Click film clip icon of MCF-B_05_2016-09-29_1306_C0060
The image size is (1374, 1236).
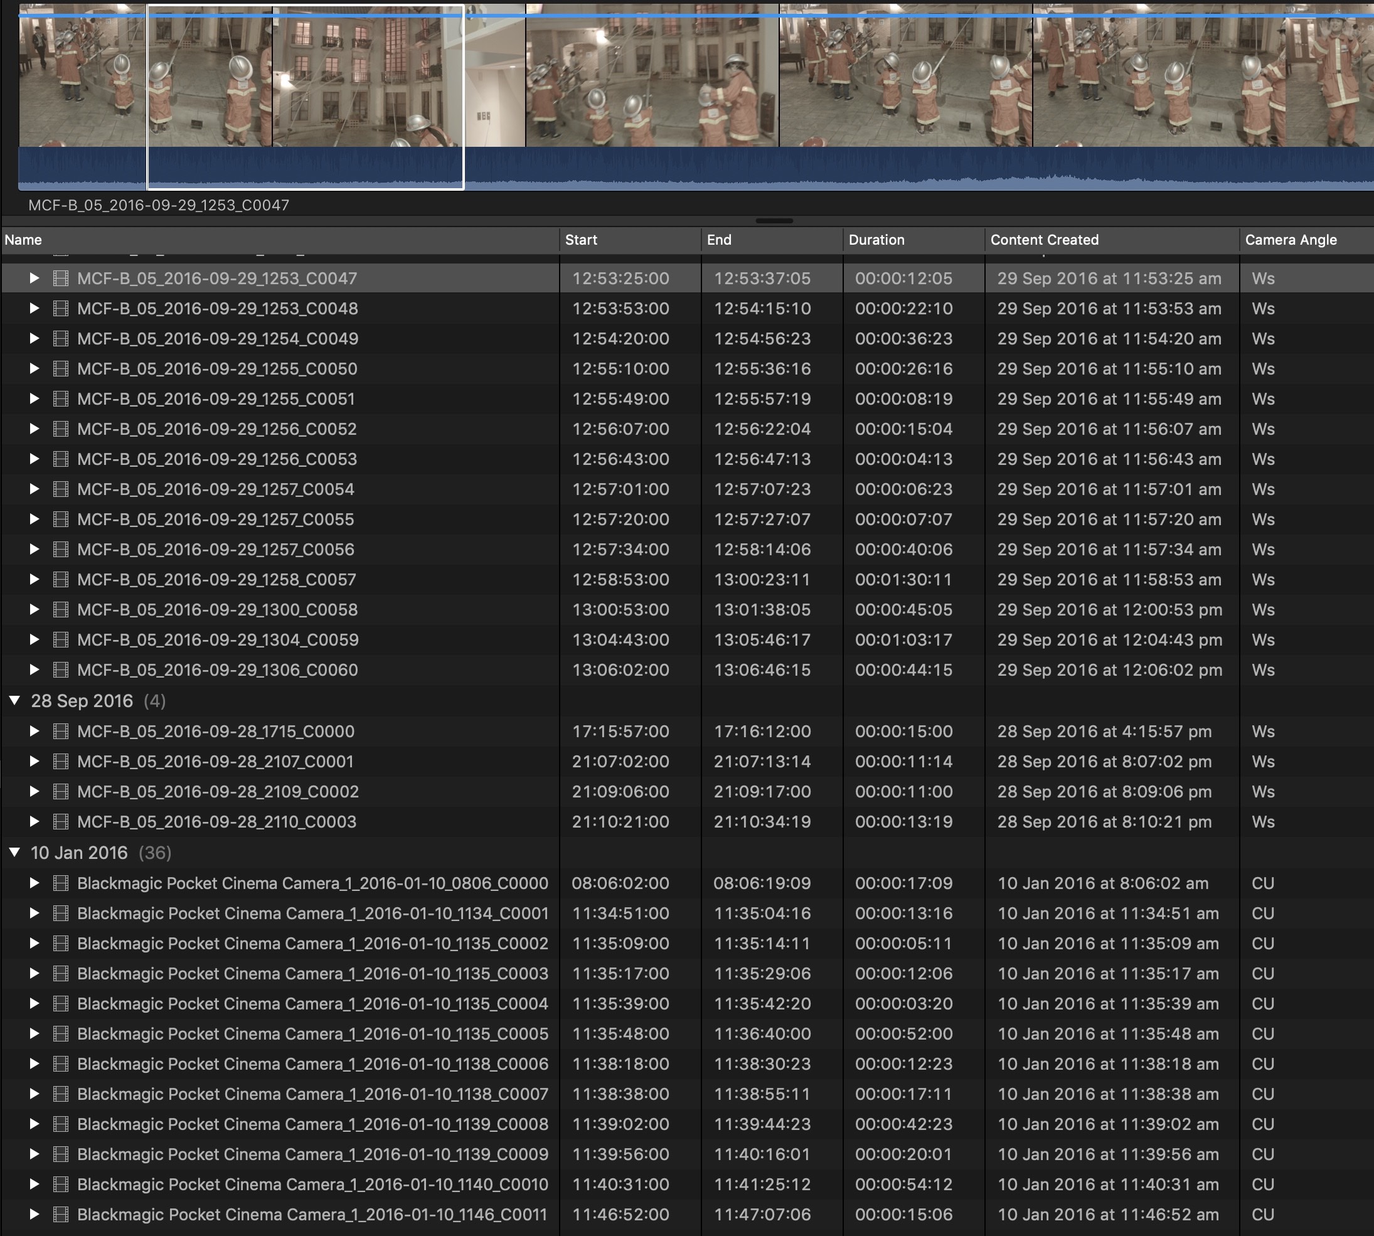[x=60, y=669]
